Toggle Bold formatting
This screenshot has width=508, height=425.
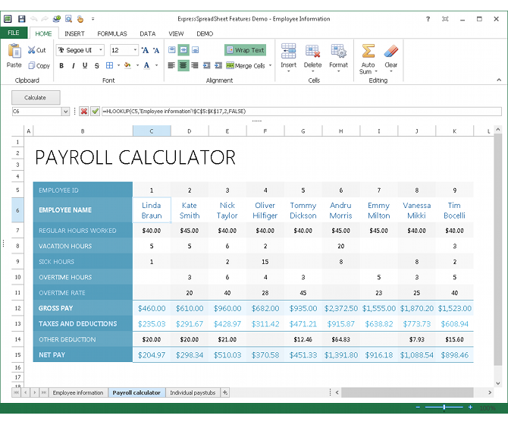(x=62, y=66)
